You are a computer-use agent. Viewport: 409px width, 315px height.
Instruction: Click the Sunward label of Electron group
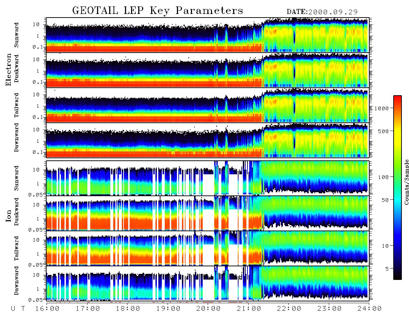tap(16, 35)
